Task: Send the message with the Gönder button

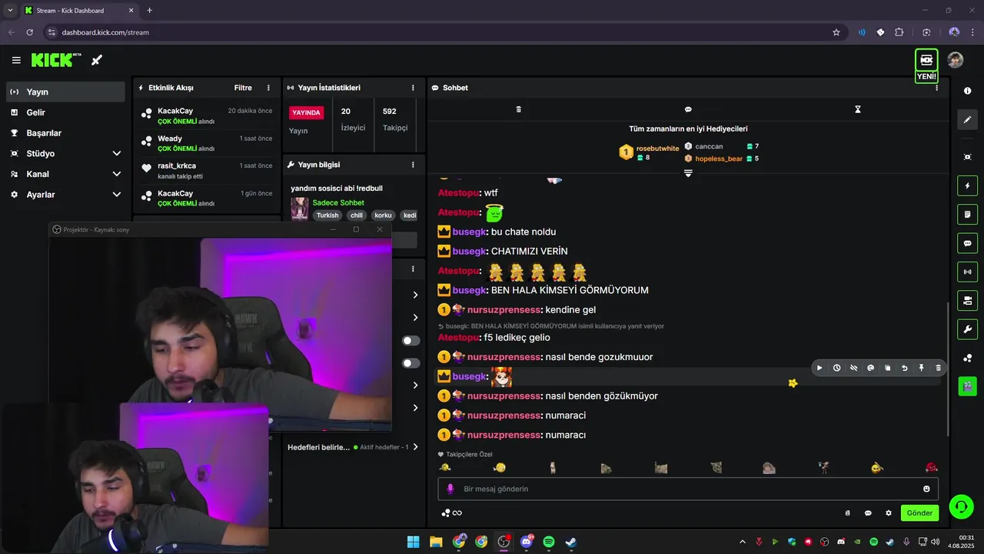Action: [x=919, y=513]
